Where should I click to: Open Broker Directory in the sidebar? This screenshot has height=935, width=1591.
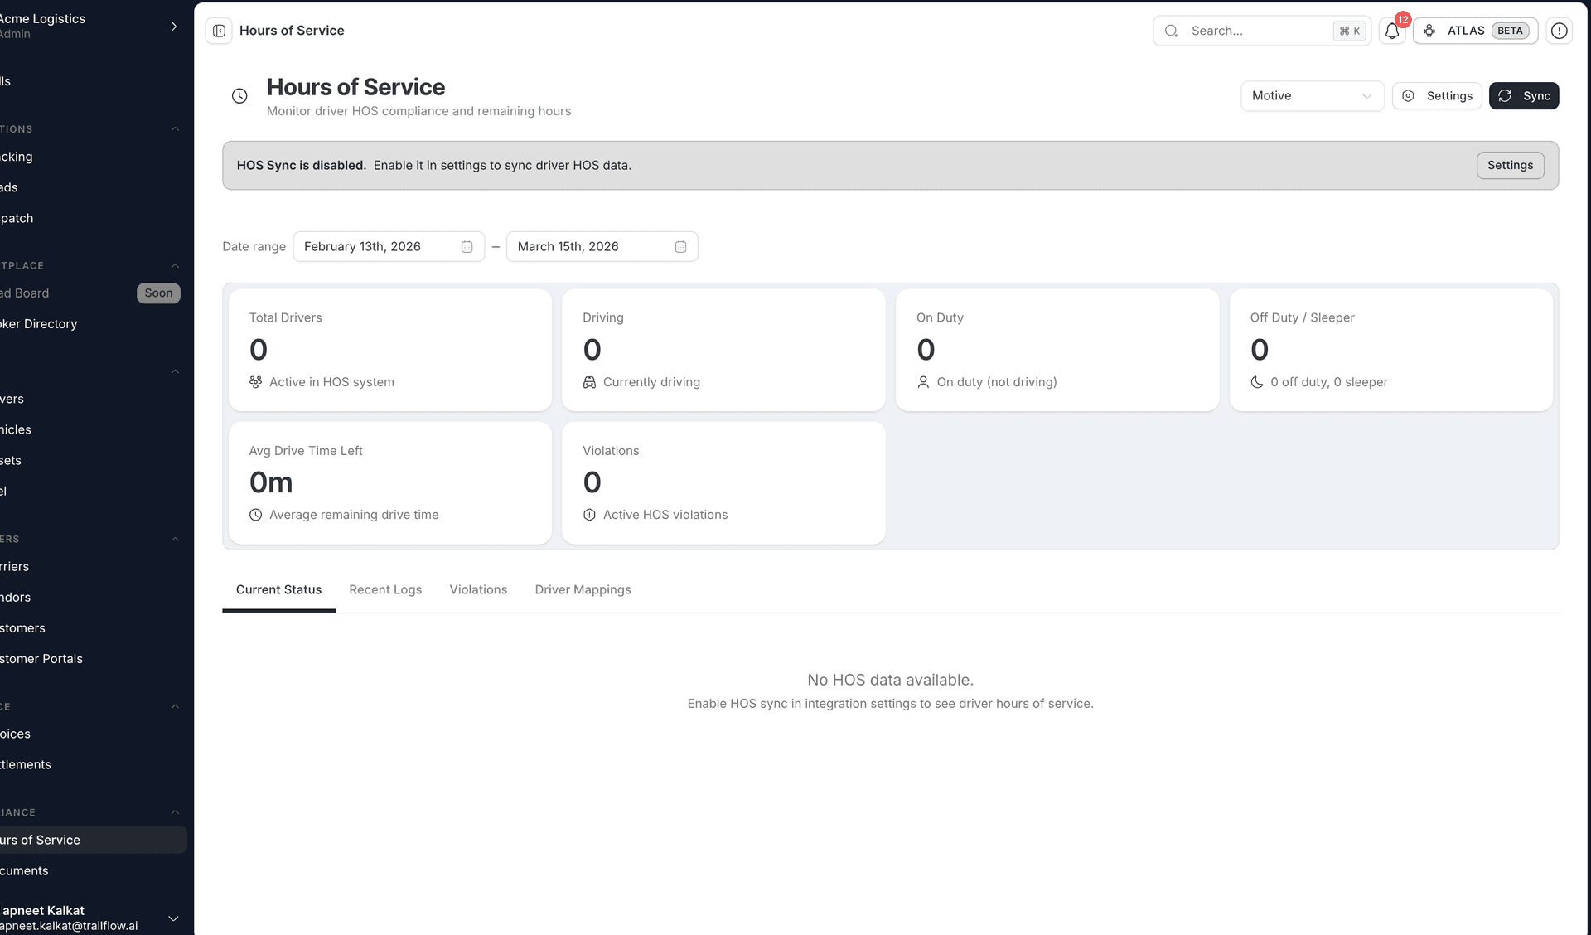pos(39,324)
